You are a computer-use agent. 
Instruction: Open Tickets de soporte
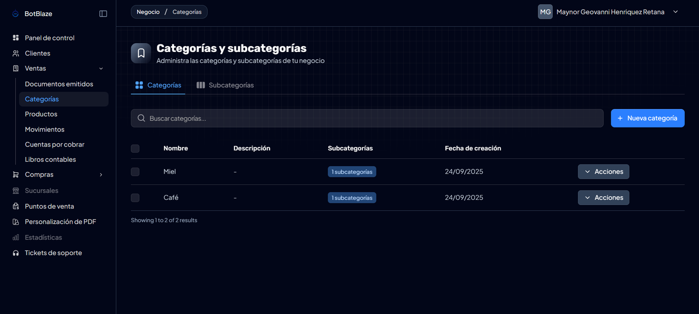tap(53, 253)
